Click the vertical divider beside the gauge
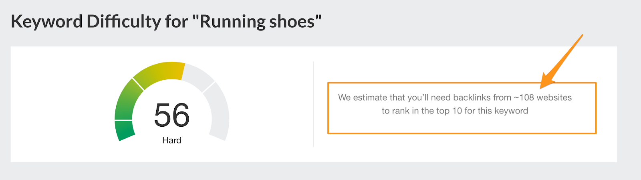 pos(313,104)
